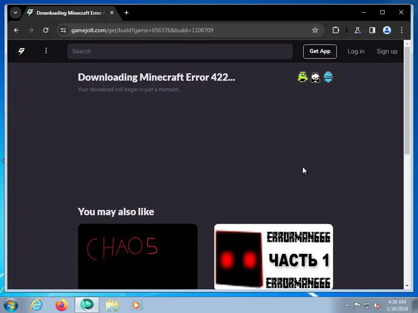Click the scrollbar up arrow

407,43
